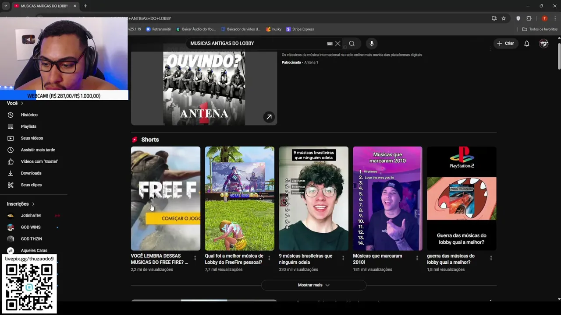Open the Stripe Express bookmark
Screen dimensions: 561x315
[x=300, y=29]
